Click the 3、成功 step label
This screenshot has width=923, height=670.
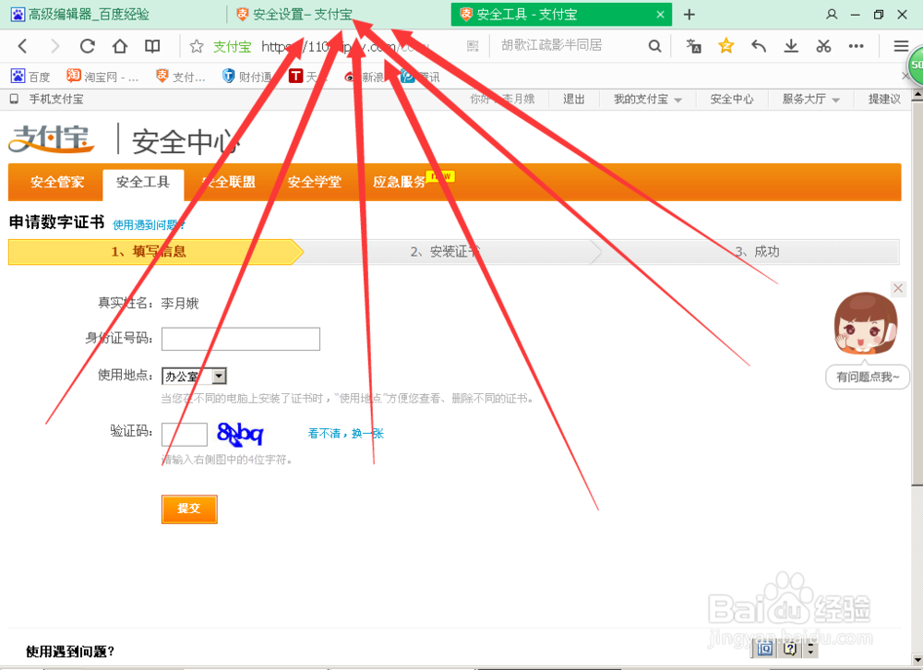tap(757, 252)
